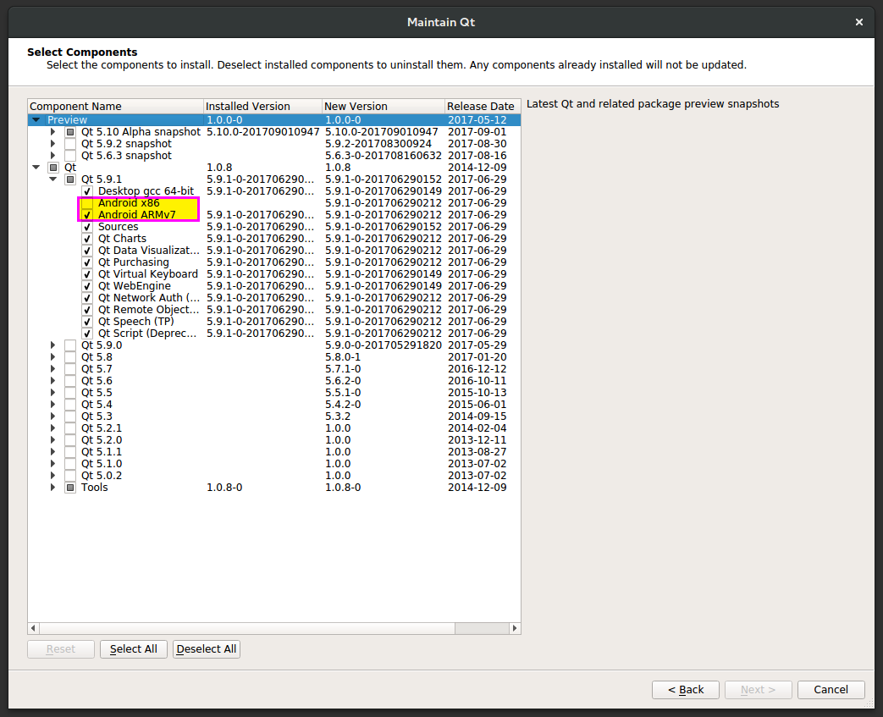Expand the Qt 5.9.0 node

click(53, 345)
